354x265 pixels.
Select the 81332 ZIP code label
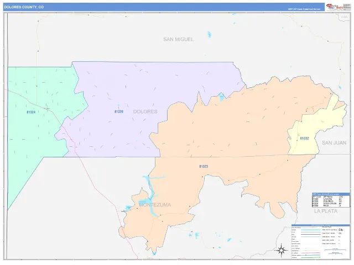[304, 139]
